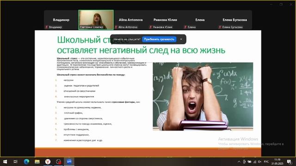Click list item "плотный график"
The width and height of the screenshot is (296, 166).
(x=73, y=113)
